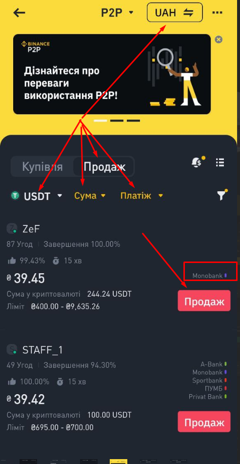Open the three-dot more options menu
Image resolution: width=240 pixels, height=464 pixels.
[217, 13]
